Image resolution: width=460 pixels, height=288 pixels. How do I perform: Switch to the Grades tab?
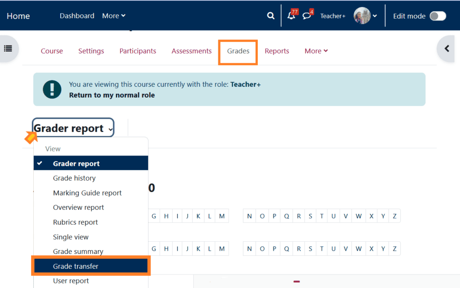238,51
